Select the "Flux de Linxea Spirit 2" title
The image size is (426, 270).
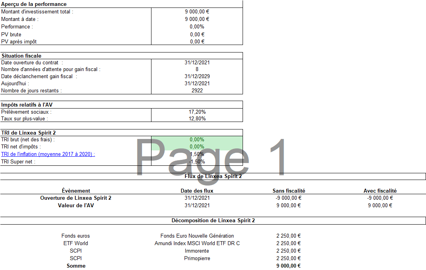click(213, 176)
